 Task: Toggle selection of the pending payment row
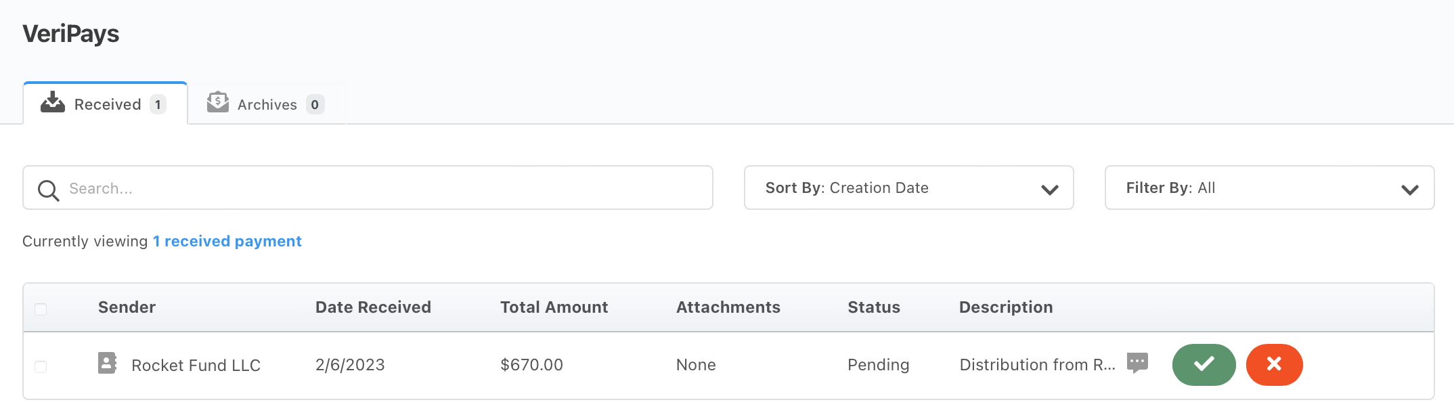tap(41, 366)
